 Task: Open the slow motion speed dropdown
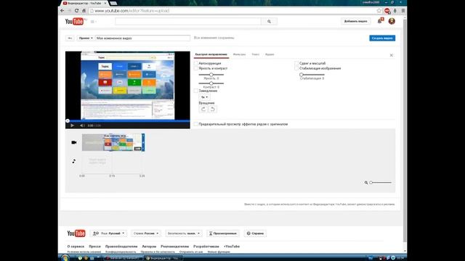point(204,97)
